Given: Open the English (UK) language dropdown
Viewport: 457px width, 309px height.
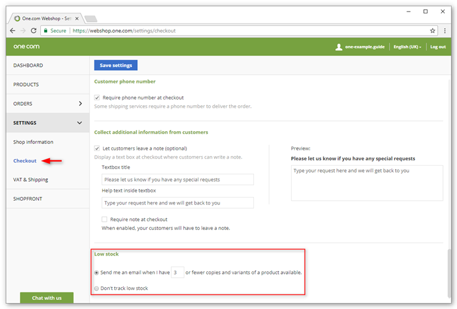Looking at the screenshot, I should coord(407,47).
